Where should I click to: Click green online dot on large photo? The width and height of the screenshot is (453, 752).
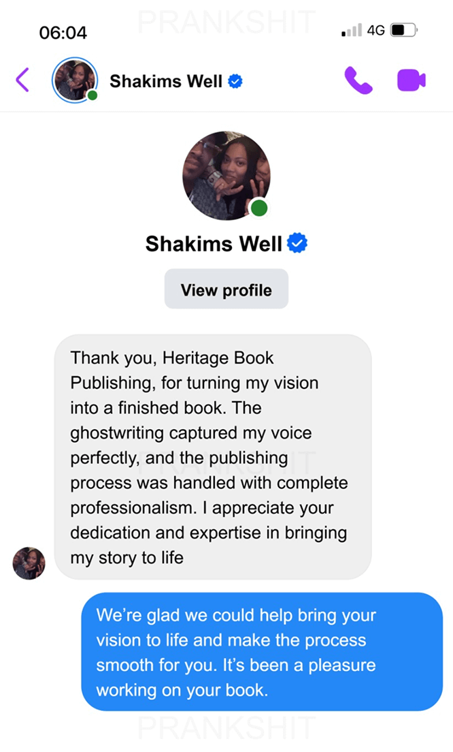(x=258, y=208)
